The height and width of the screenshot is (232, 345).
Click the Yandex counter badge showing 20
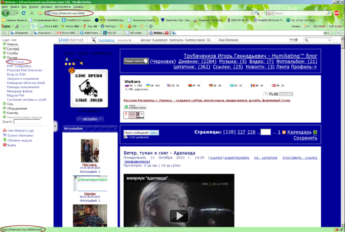tap(134, 115)
